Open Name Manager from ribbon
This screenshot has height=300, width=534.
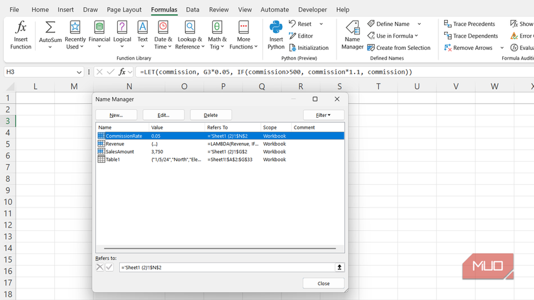[352, 35]
